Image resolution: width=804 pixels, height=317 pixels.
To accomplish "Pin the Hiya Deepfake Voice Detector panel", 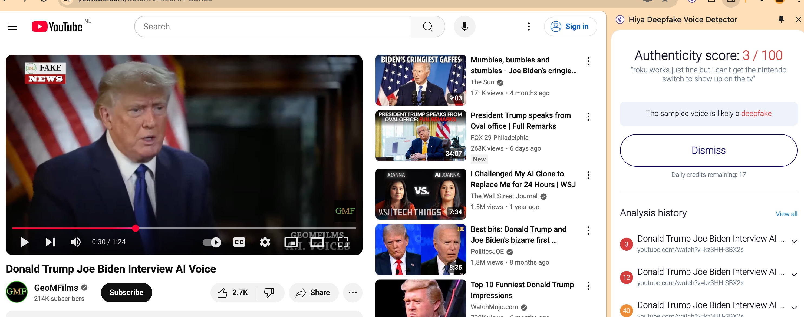I will pos(781,20).
